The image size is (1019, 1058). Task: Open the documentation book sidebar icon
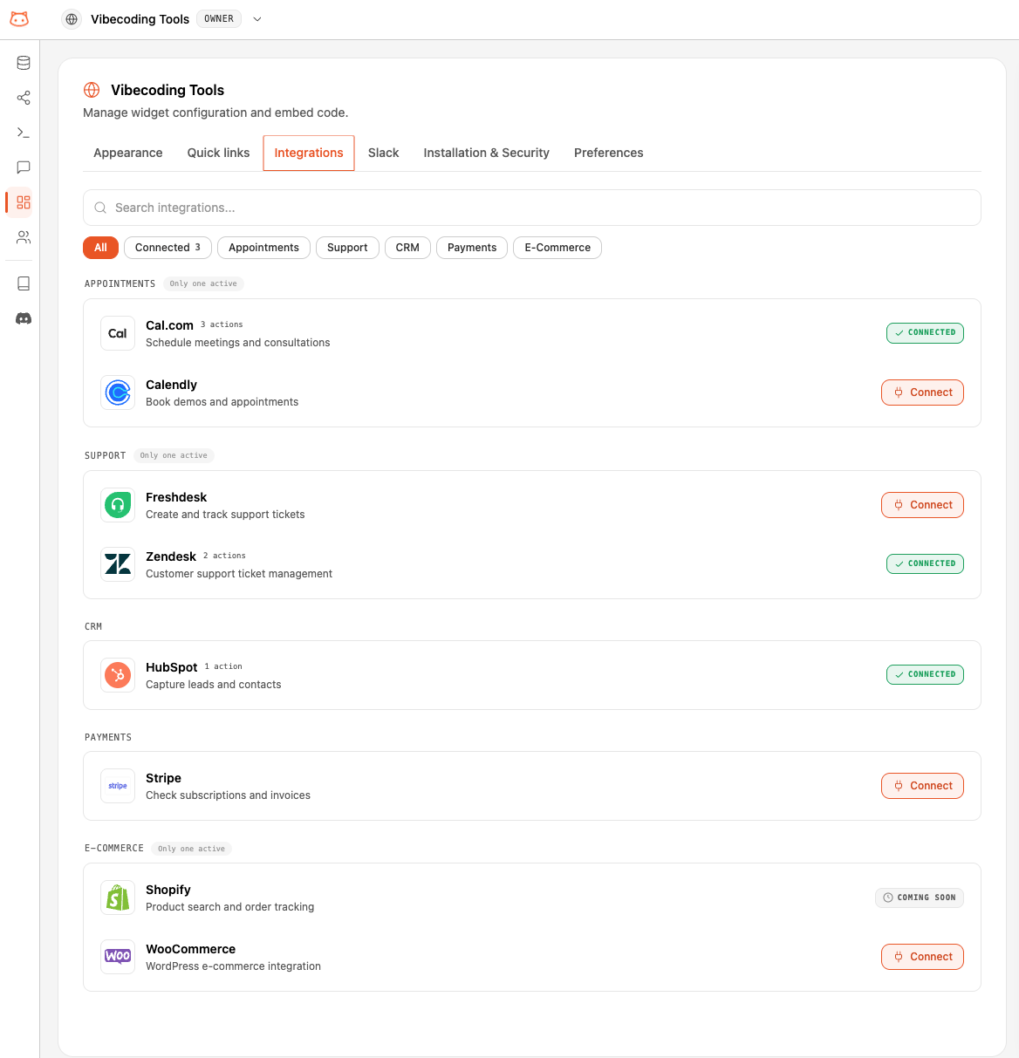(x=24, y=283)
